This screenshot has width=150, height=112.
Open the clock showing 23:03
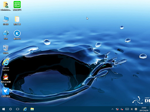pos(143,109)
